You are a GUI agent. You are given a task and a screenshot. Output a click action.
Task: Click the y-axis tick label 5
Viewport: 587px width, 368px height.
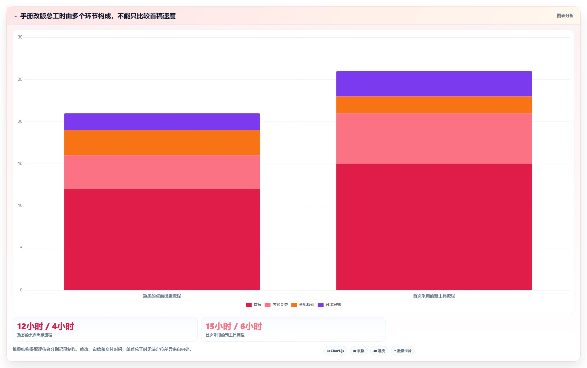click(21, 248)
